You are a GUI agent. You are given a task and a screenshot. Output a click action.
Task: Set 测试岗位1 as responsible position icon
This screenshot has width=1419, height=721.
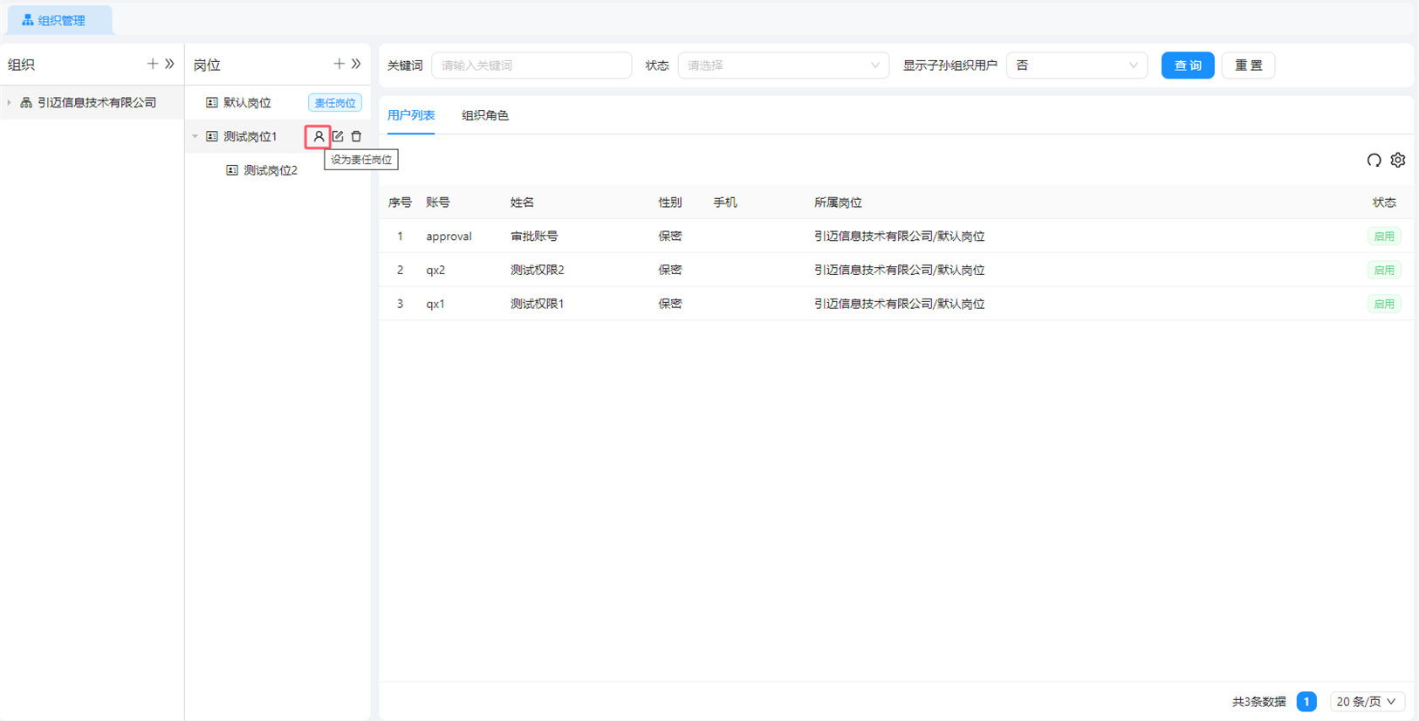319,137
